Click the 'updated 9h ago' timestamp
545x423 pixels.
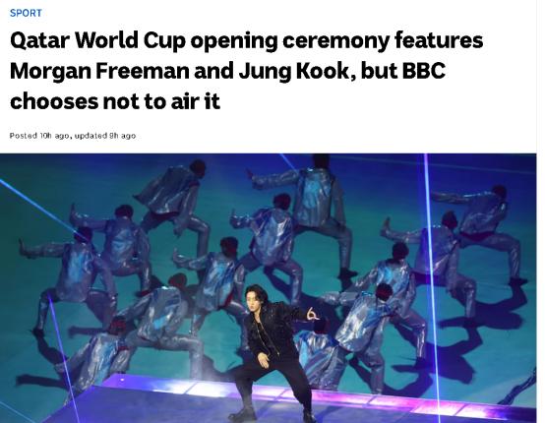click(105, 136)
